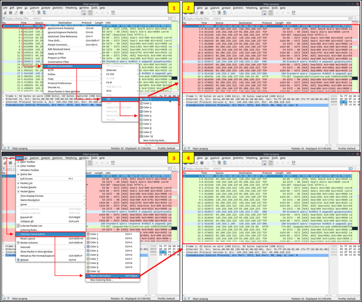
Task: Click the reload capture file icon in panel 4
Action: (224, 163)
